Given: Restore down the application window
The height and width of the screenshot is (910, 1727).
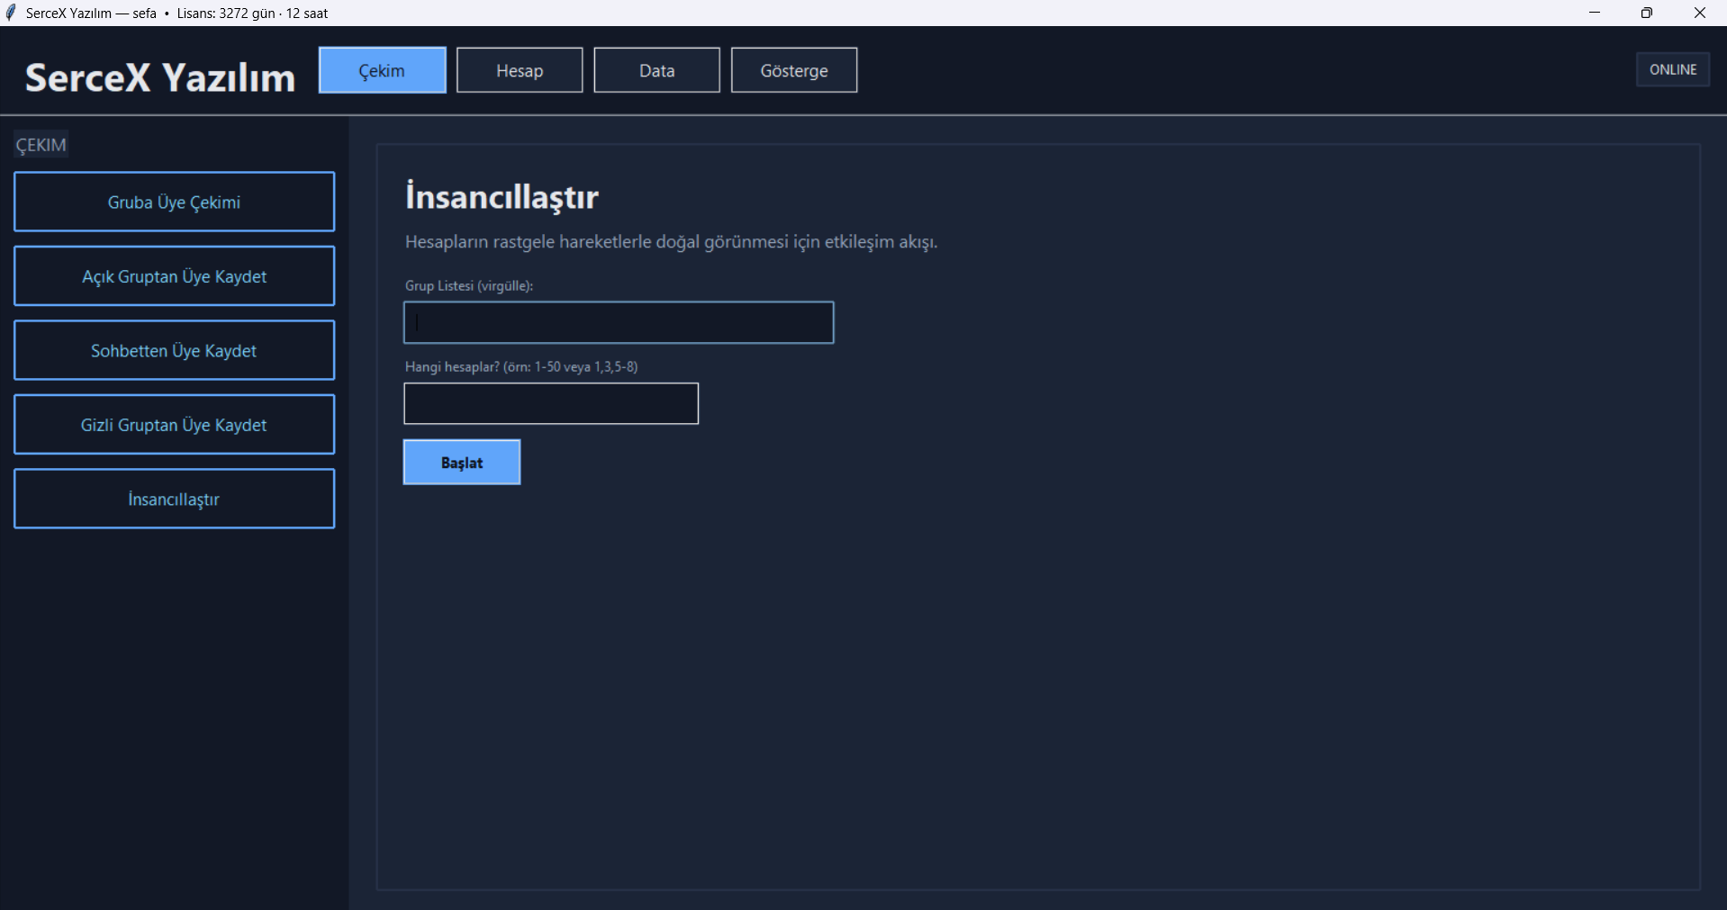Looking at the screenshot, I should point(1647,13).
